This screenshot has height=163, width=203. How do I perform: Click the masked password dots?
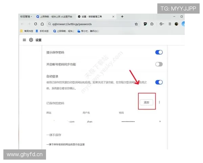(128, 122)
